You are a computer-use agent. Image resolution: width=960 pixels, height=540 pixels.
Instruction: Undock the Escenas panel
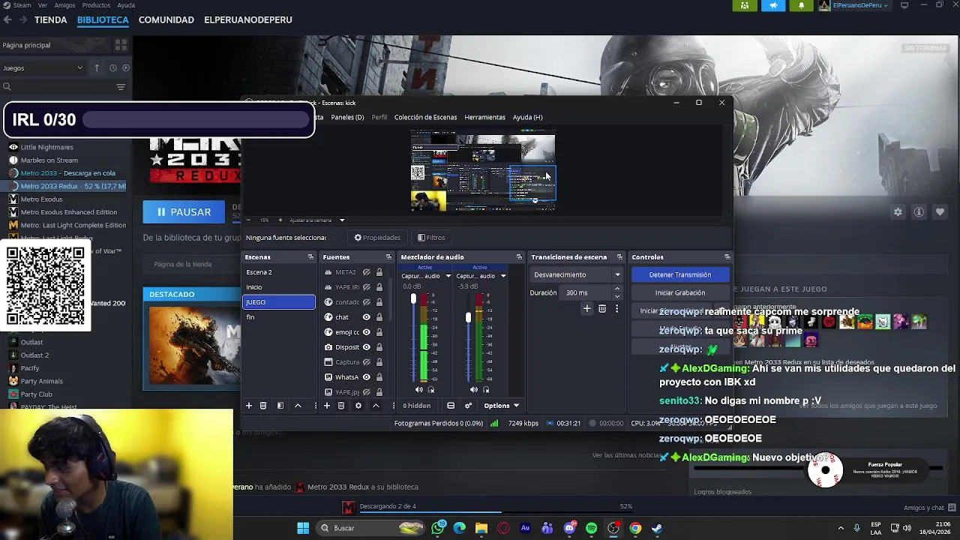coord(310,257)
